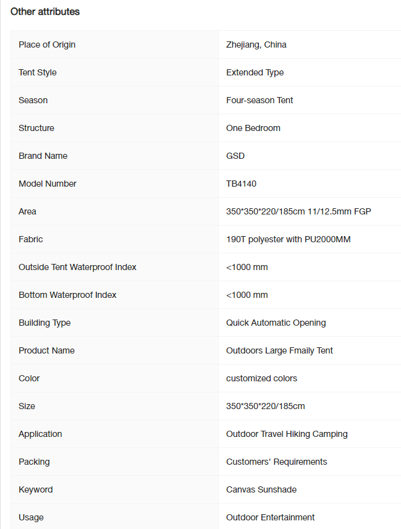Click the 'Customers' Requirements' packing value

pos(277,462)
